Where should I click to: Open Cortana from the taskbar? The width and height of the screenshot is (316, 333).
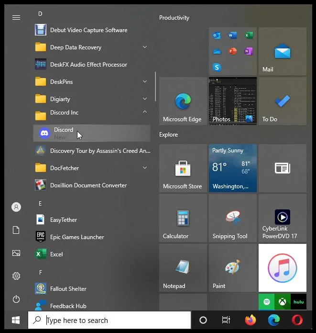(203, 320)
